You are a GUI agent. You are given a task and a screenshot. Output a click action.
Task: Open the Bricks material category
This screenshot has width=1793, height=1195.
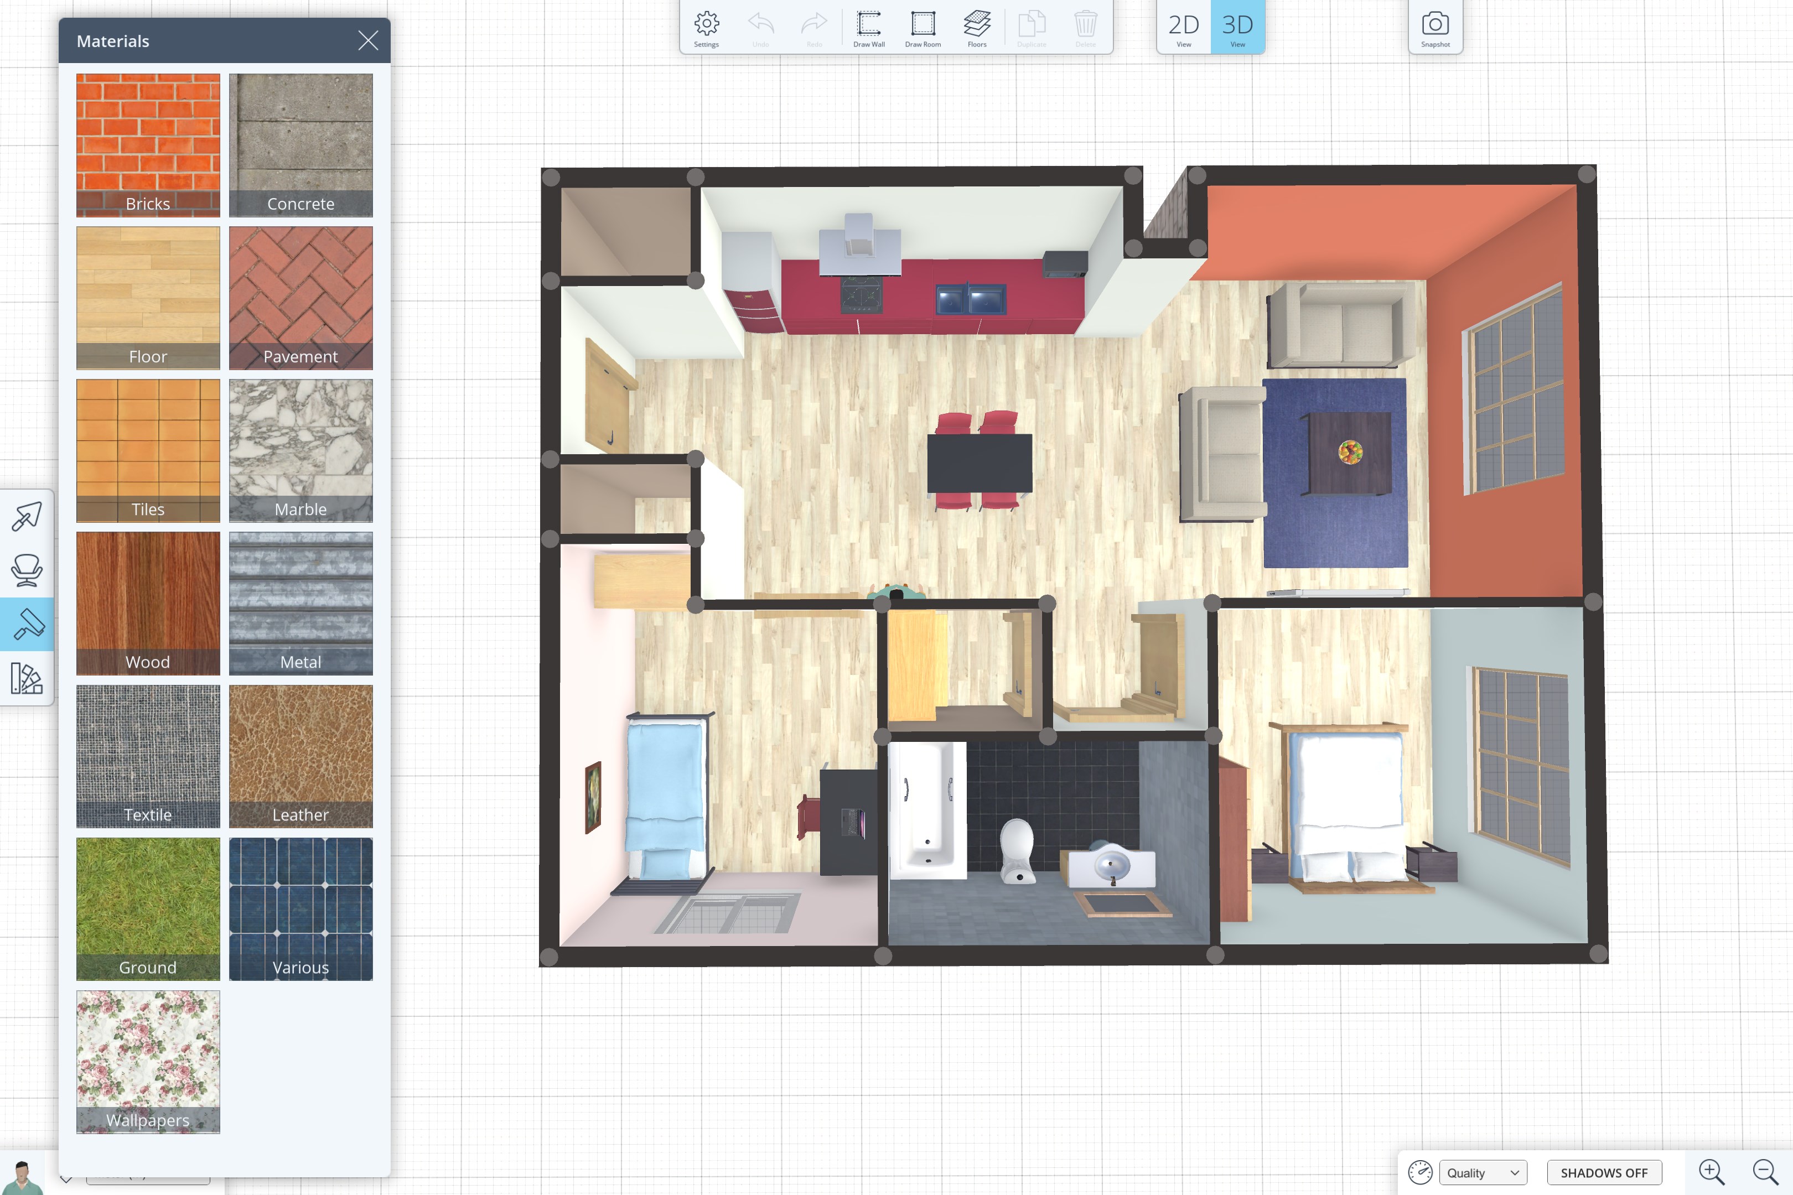148,145
